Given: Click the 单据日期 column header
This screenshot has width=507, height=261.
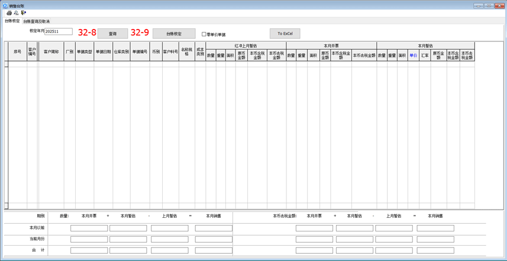Looking at the screenshot, I should tap(103, 52).
